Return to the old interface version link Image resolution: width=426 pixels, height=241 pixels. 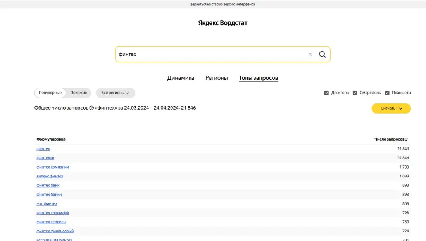222,4
